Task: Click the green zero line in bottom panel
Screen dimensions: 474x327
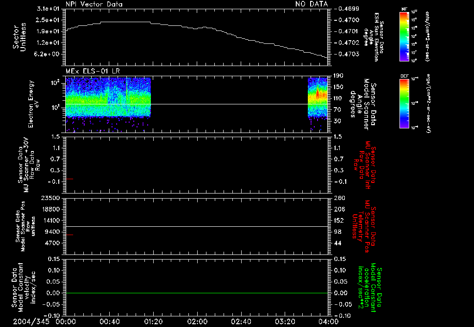Action: point(196,293)
